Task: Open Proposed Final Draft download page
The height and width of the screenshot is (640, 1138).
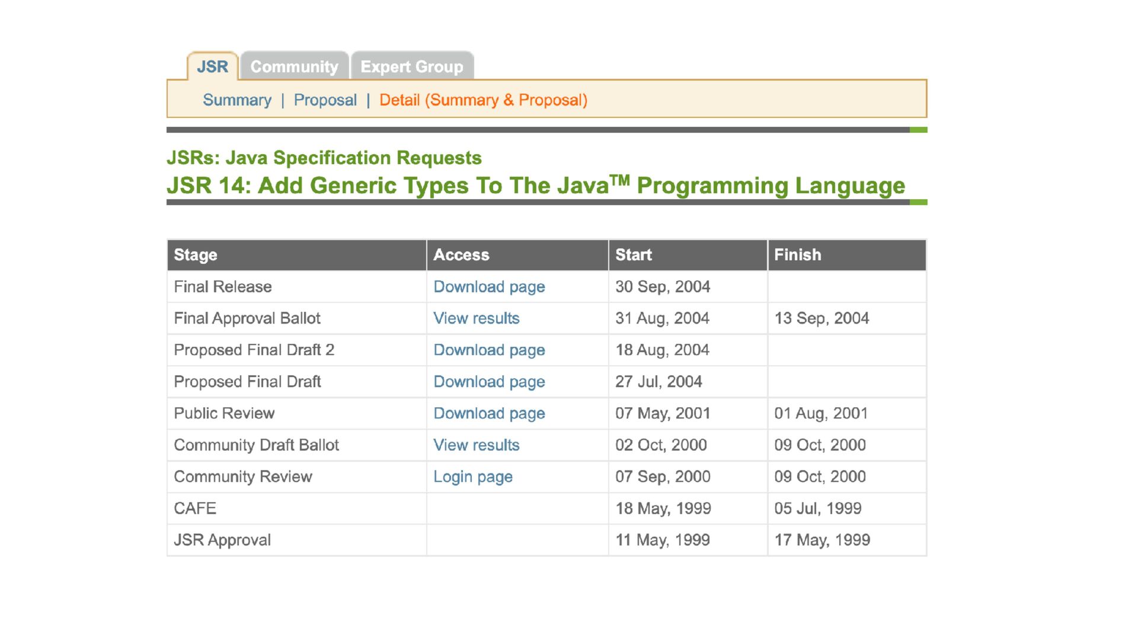Action: [489, 382]
